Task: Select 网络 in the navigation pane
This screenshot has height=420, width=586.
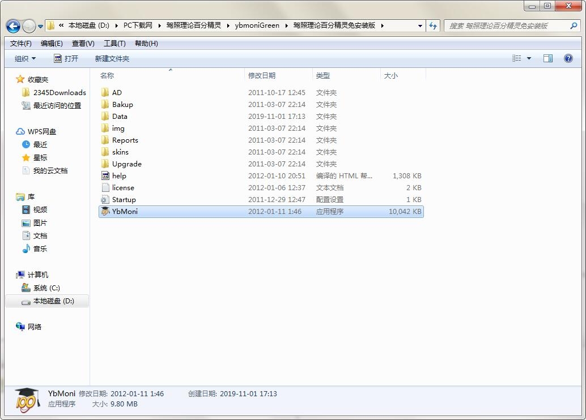Action: (29, 327)
